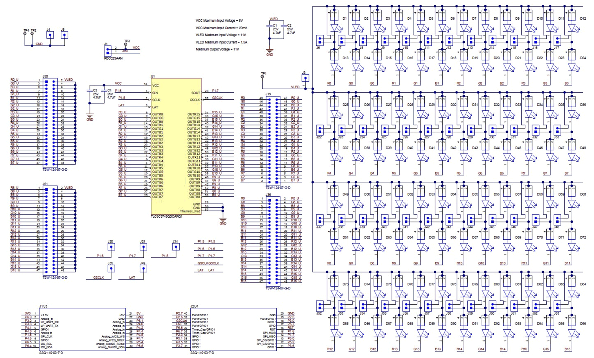Click the GND symbol below C3
Viewport: 594px width, 358px height.
click(90, 116)
